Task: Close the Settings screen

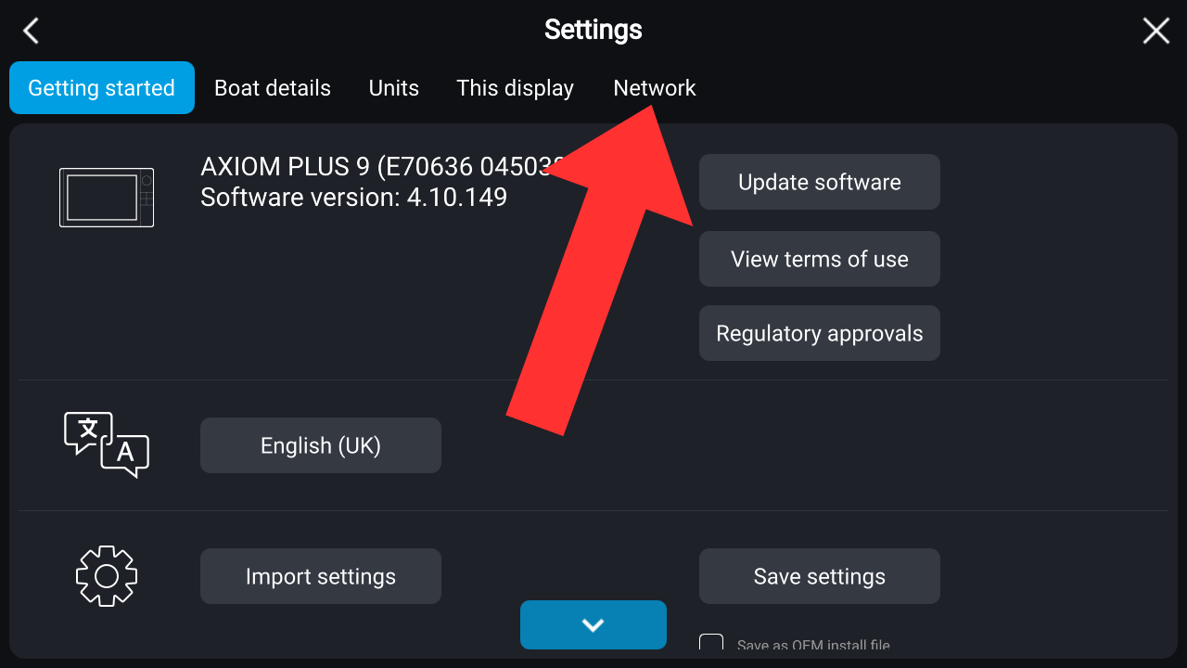Action: pyautogui.click(x=1155, y=31)
